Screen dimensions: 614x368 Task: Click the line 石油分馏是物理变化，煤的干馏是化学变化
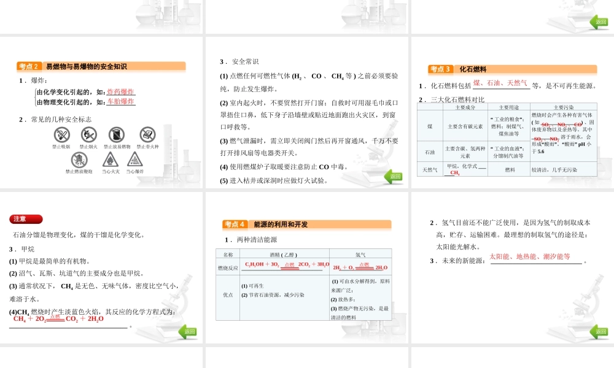point(79,235)
